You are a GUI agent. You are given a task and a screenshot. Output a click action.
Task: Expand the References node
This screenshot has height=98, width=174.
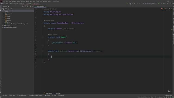click(x=4, y=13)
